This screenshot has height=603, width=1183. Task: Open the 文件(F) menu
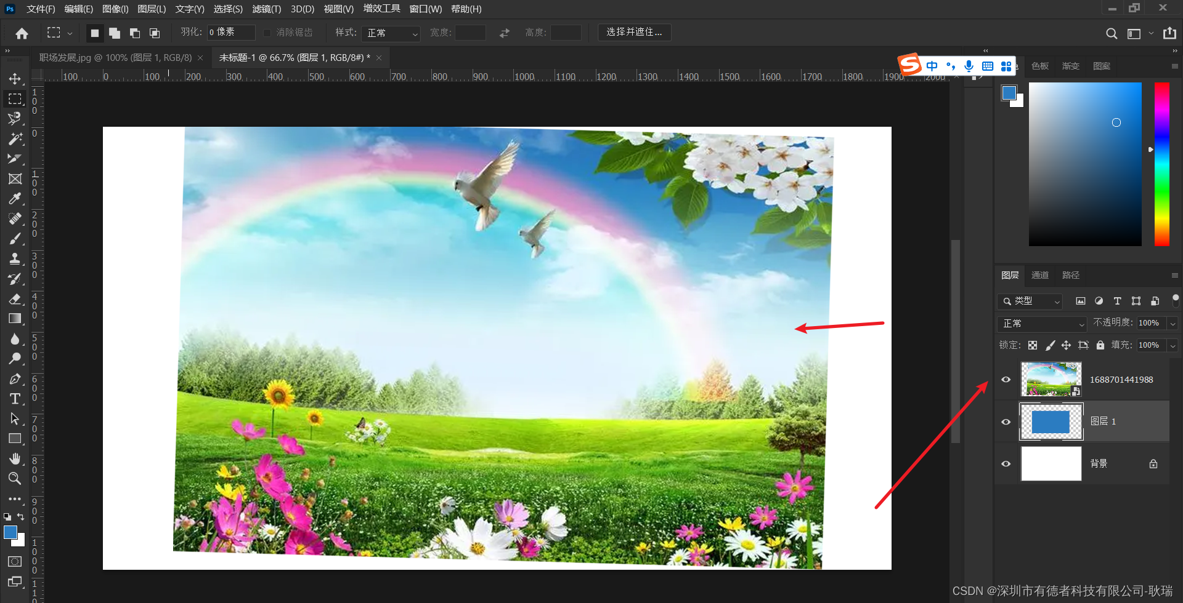[41, 9]
